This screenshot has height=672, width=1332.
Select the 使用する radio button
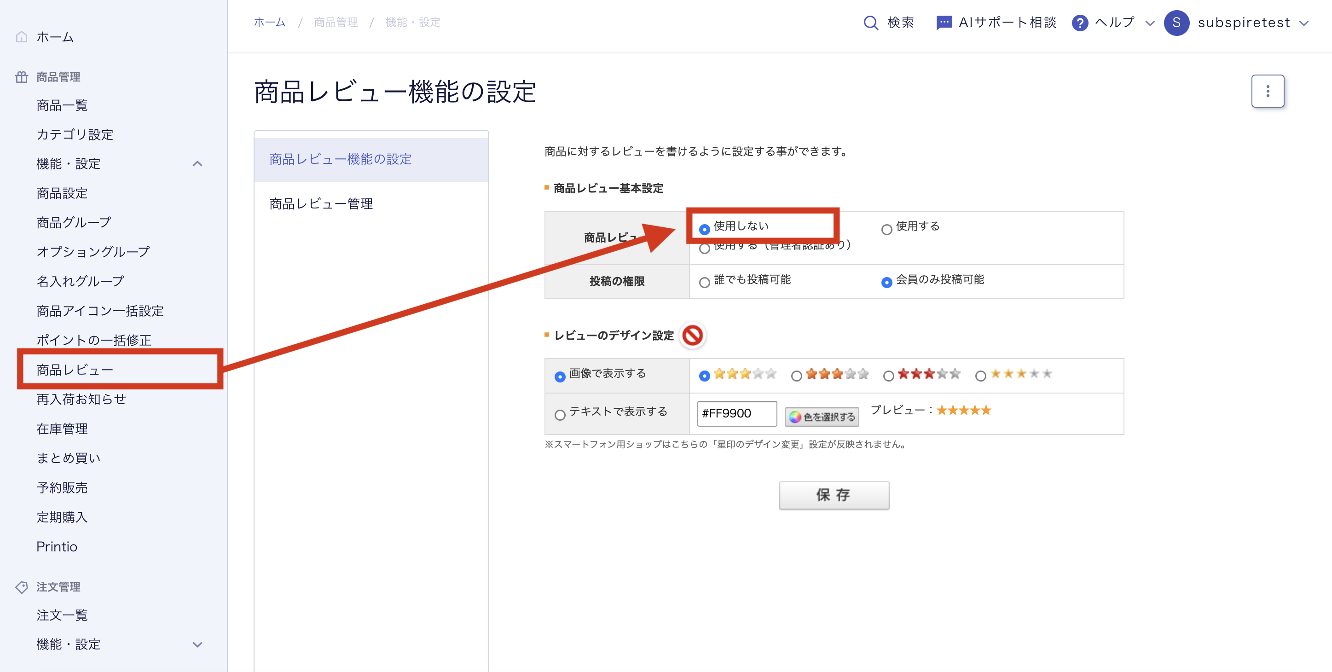(886, 230)
